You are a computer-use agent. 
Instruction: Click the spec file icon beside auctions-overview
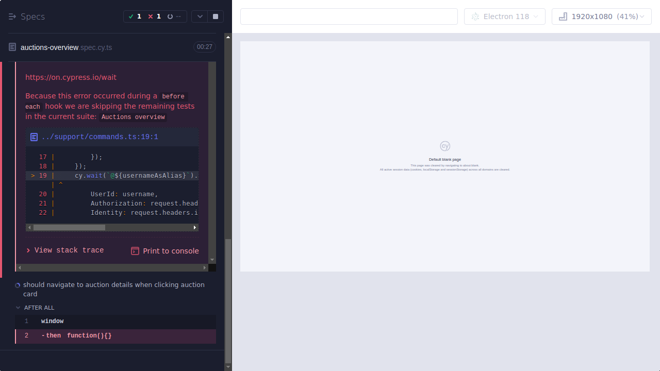12,47
